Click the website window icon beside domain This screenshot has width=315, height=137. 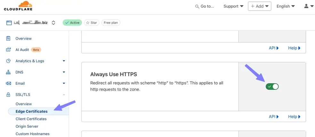point(9,23)
